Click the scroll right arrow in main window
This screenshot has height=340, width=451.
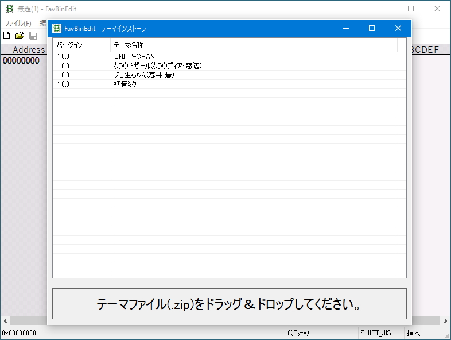point(445,321)
